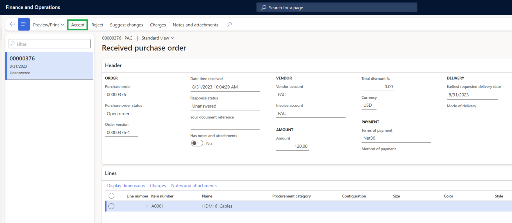Click Charges link in Lines section
Screen dimensions: 512x223
click(x=158, y=185)
